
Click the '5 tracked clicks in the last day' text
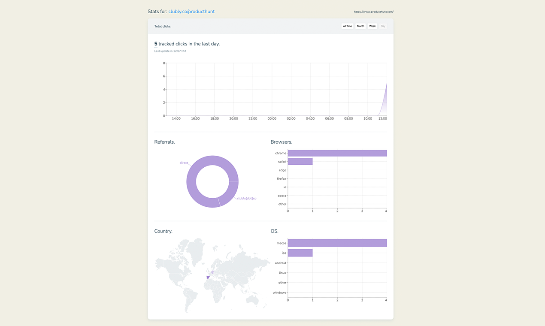187,44
